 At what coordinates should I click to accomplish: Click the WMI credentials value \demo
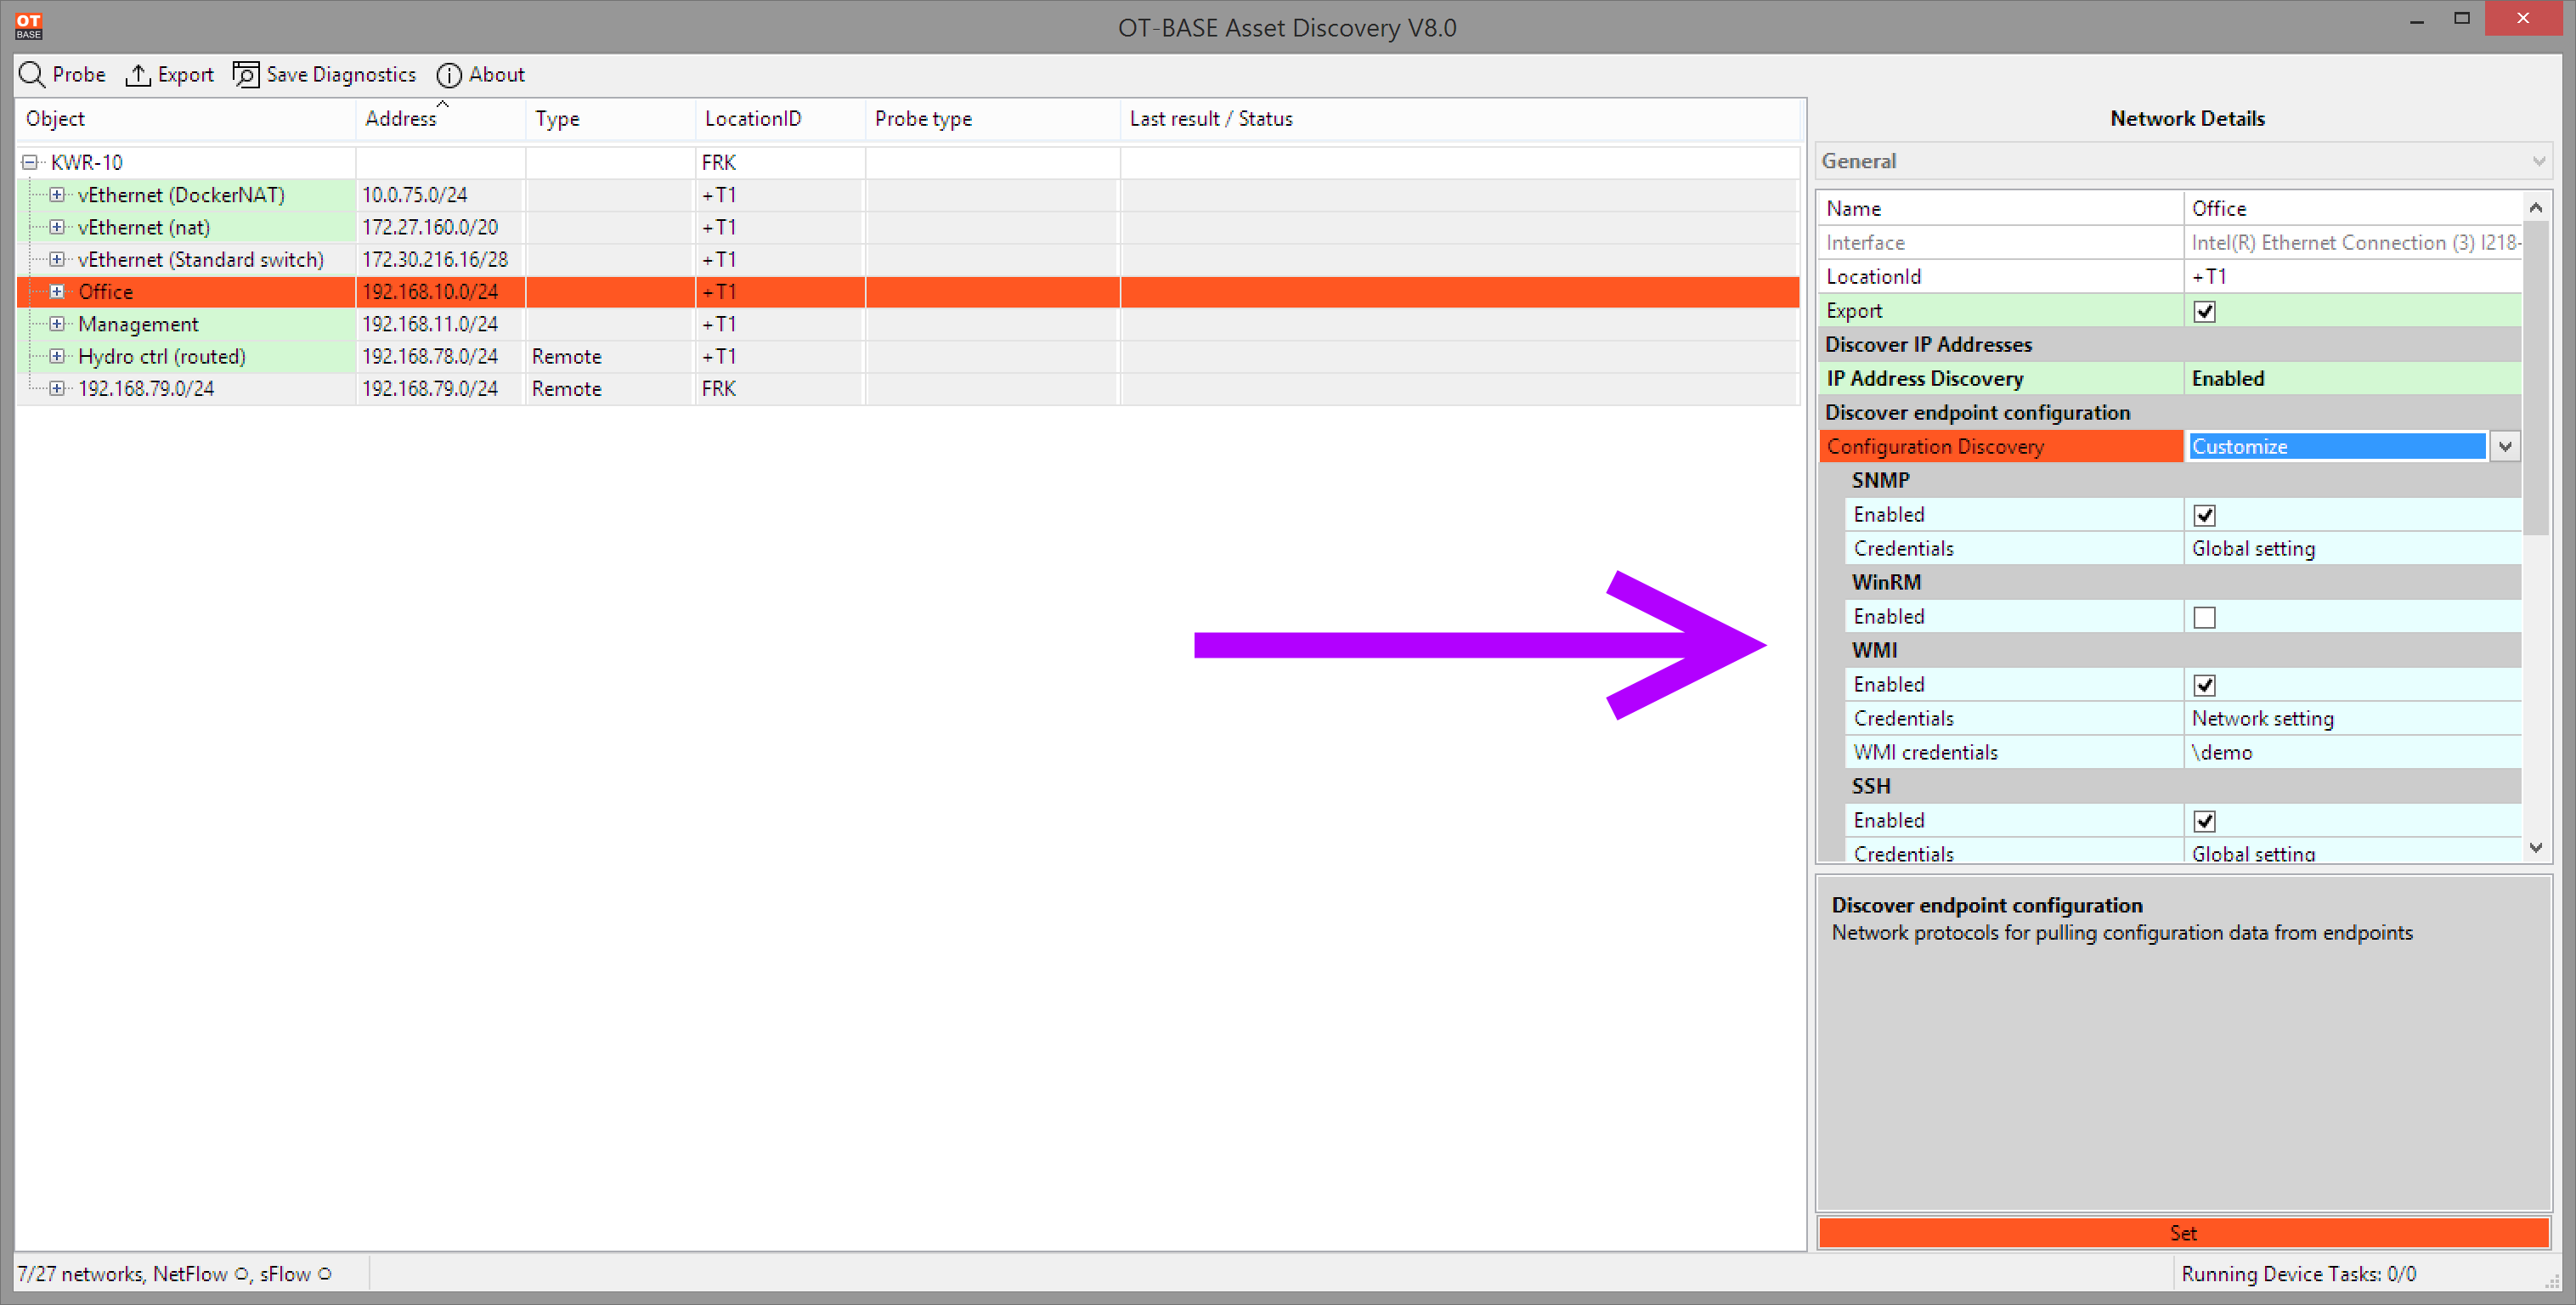point(2352,752)
